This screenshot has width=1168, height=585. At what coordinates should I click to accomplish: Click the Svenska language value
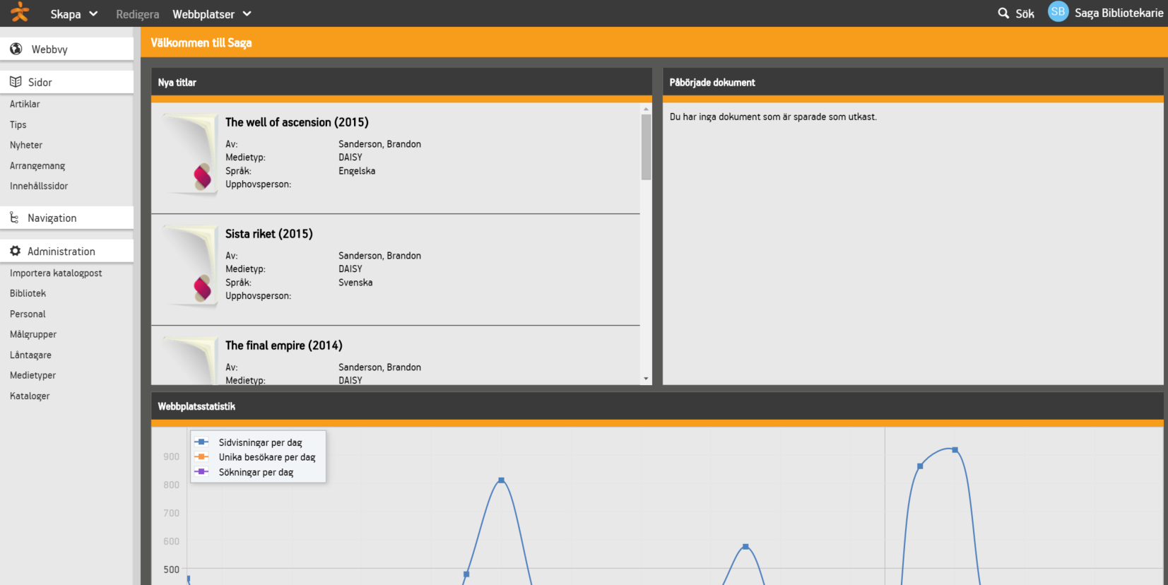coord(355,283)
